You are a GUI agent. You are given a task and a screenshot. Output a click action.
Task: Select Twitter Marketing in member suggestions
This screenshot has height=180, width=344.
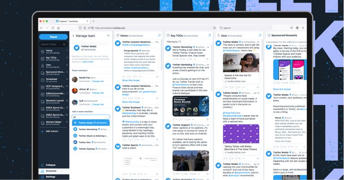[91, 129]
